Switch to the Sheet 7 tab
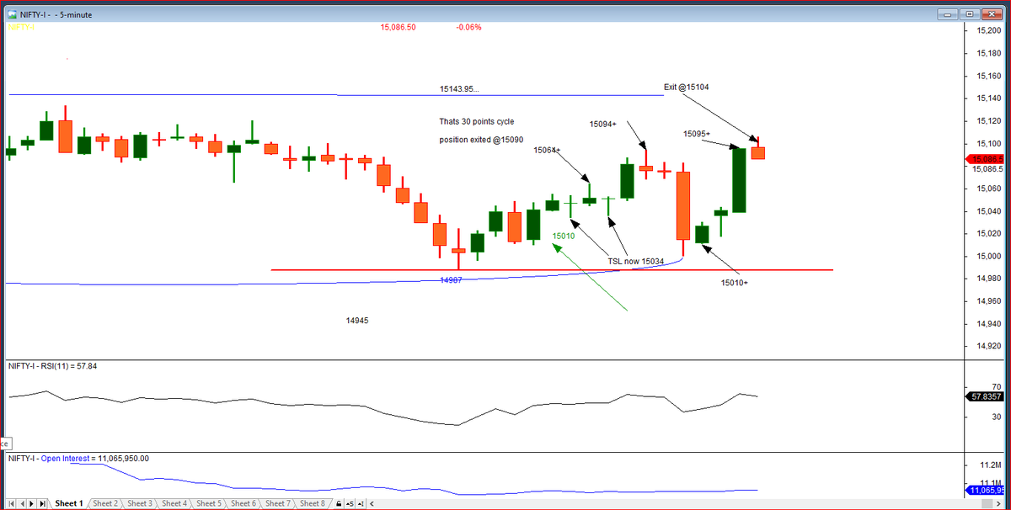The height and width of the screenshot is (510, 1011). [x=278, y=503]
